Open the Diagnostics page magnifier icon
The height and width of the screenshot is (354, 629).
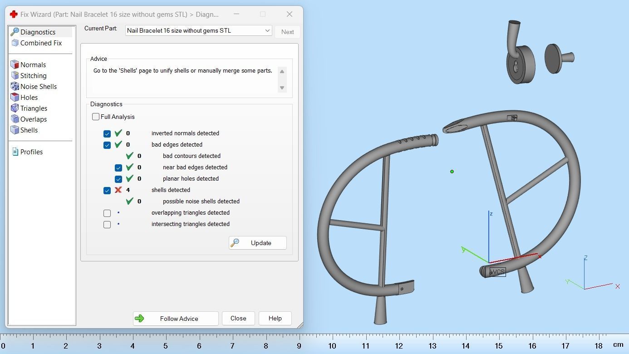(15, 32)
